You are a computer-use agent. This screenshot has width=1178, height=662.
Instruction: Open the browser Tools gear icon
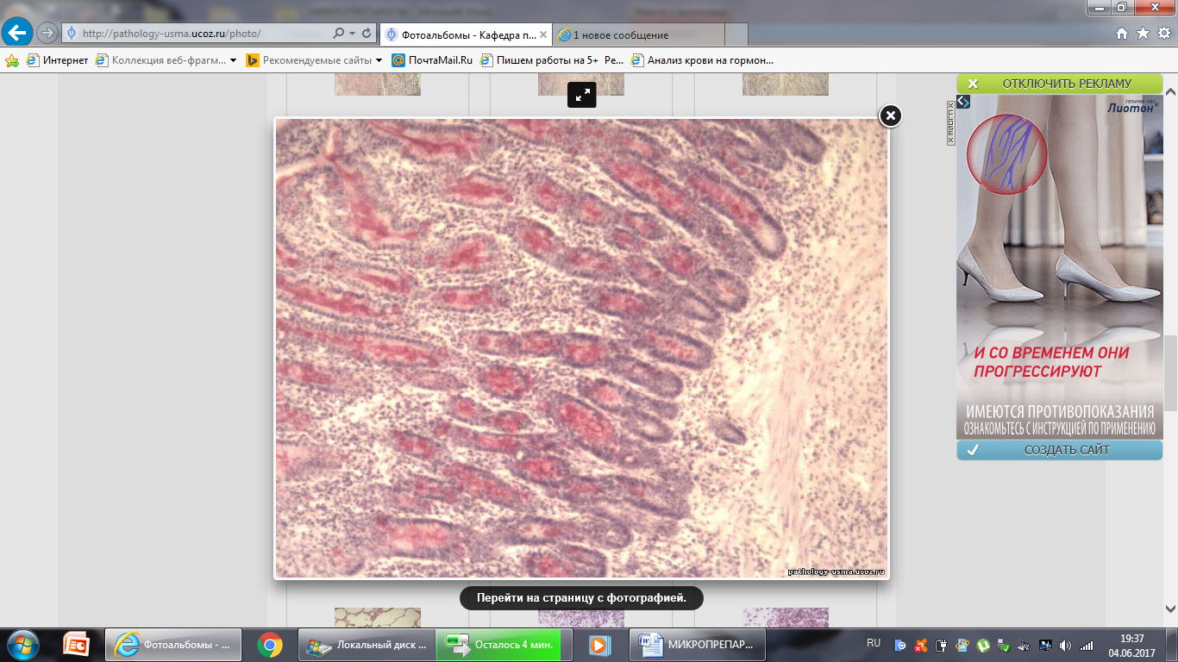click(1163, 34)
